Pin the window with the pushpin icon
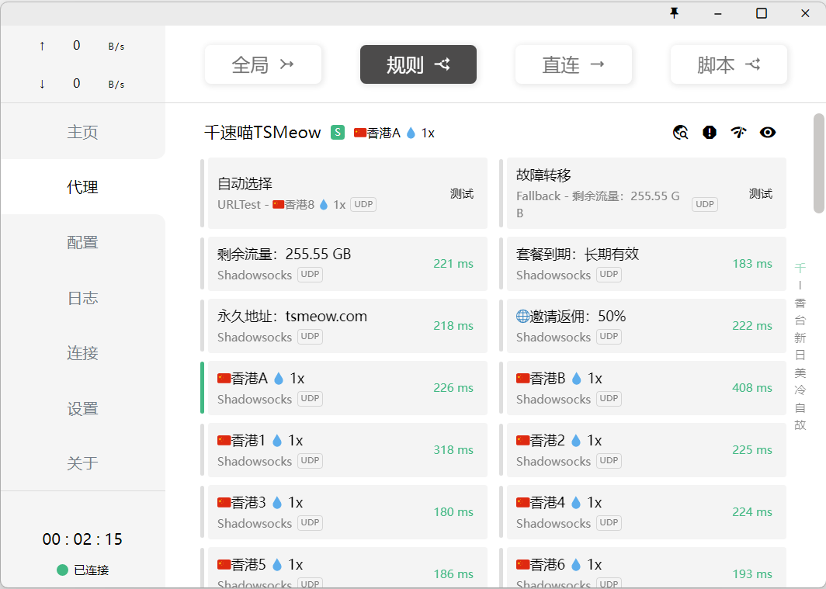Viewport: 826px width, 589px height. [674, 13]
